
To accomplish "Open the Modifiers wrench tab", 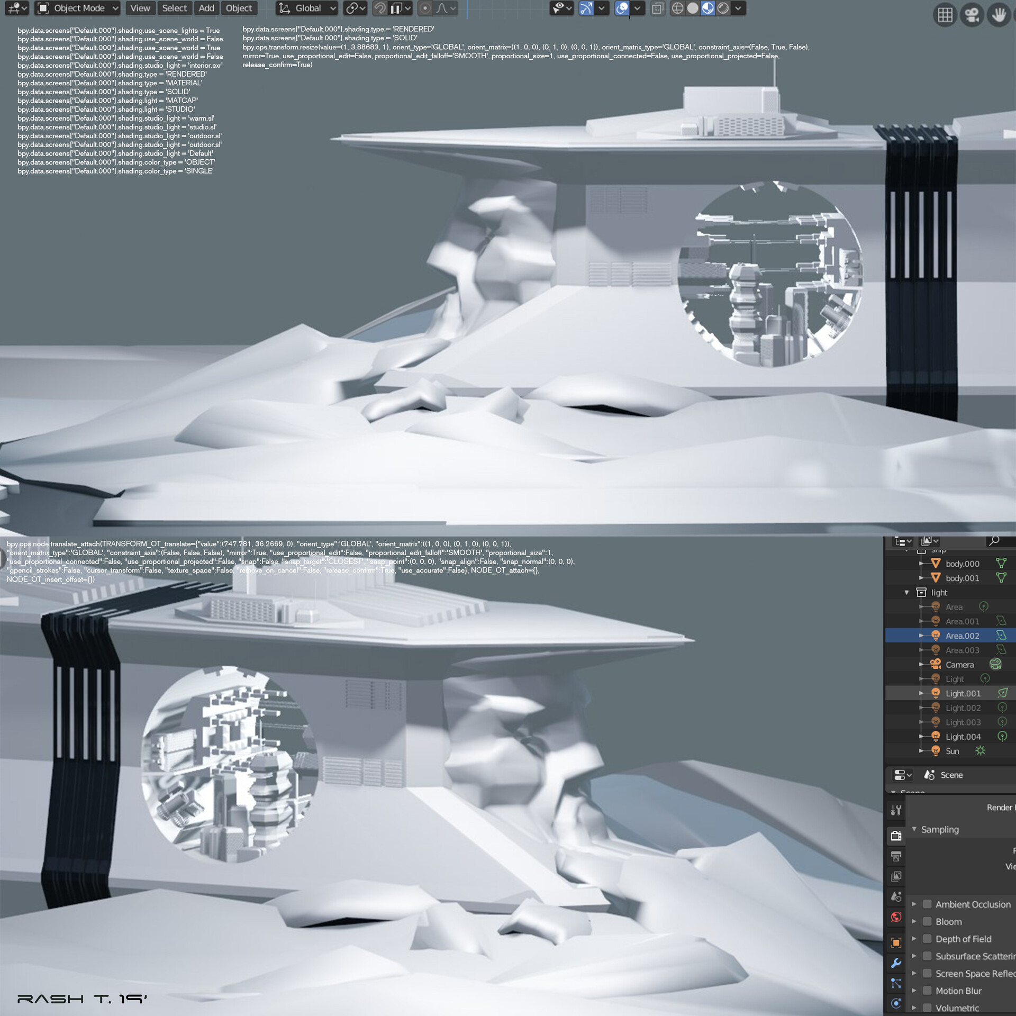I will point(896,963).
